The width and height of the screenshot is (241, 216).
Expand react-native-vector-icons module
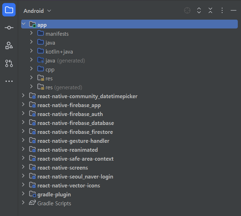23,185
